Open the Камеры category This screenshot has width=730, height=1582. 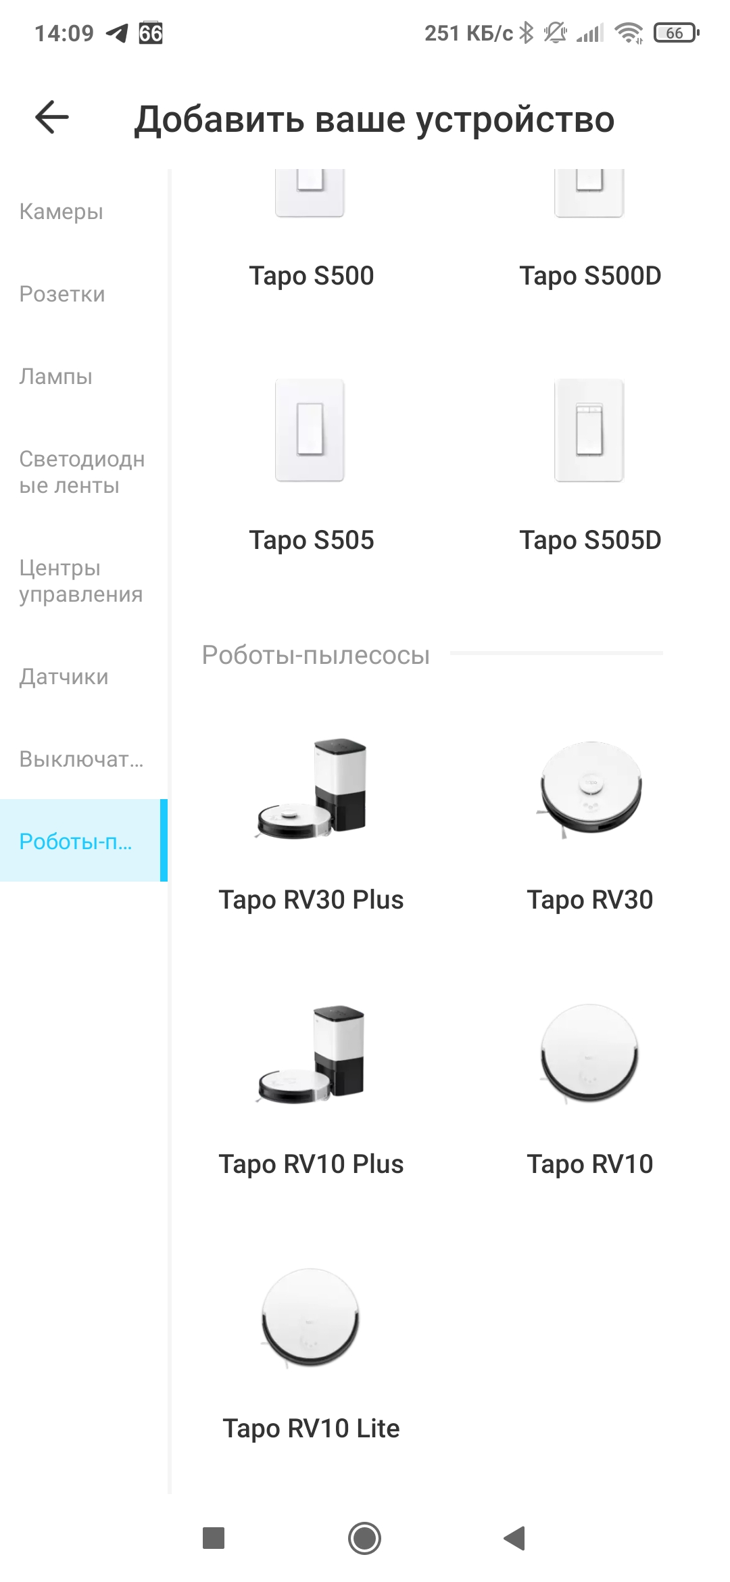pyautogui.click(x=62, y=212)
